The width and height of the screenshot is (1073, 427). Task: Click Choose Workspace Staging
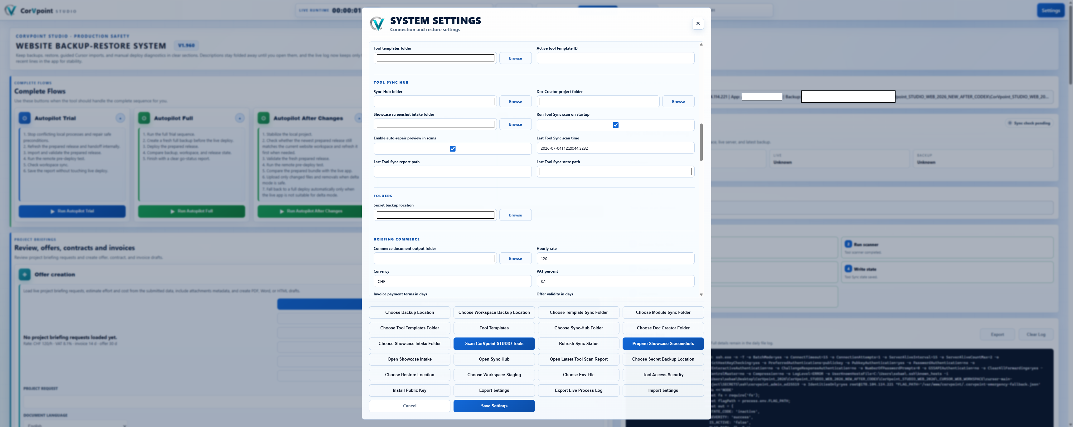494,375
